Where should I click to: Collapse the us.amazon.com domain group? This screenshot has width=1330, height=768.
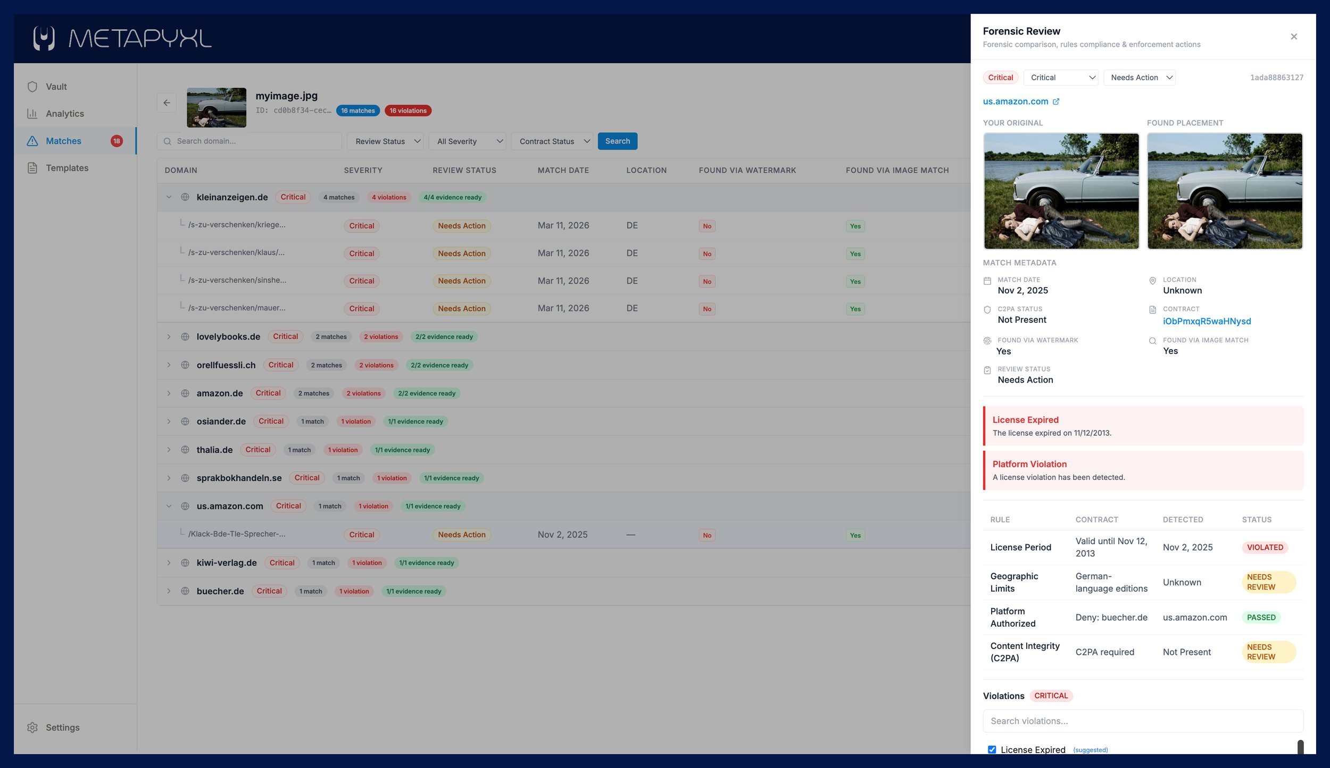(169, 506)
